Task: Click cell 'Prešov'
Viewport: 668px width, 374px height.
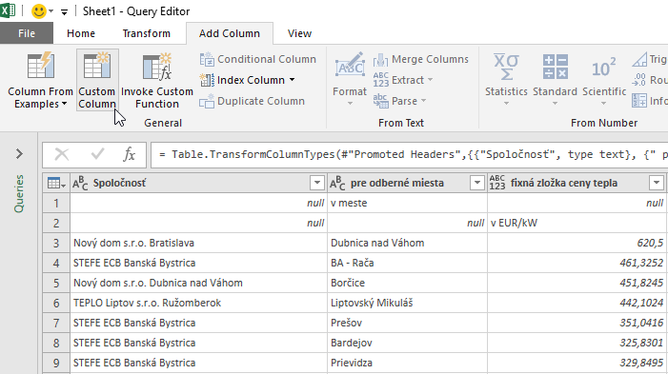Action: pos(407,323)
